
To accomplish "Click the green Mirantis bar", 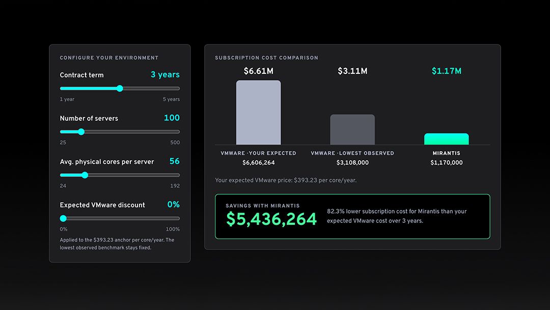I will 446,139.
